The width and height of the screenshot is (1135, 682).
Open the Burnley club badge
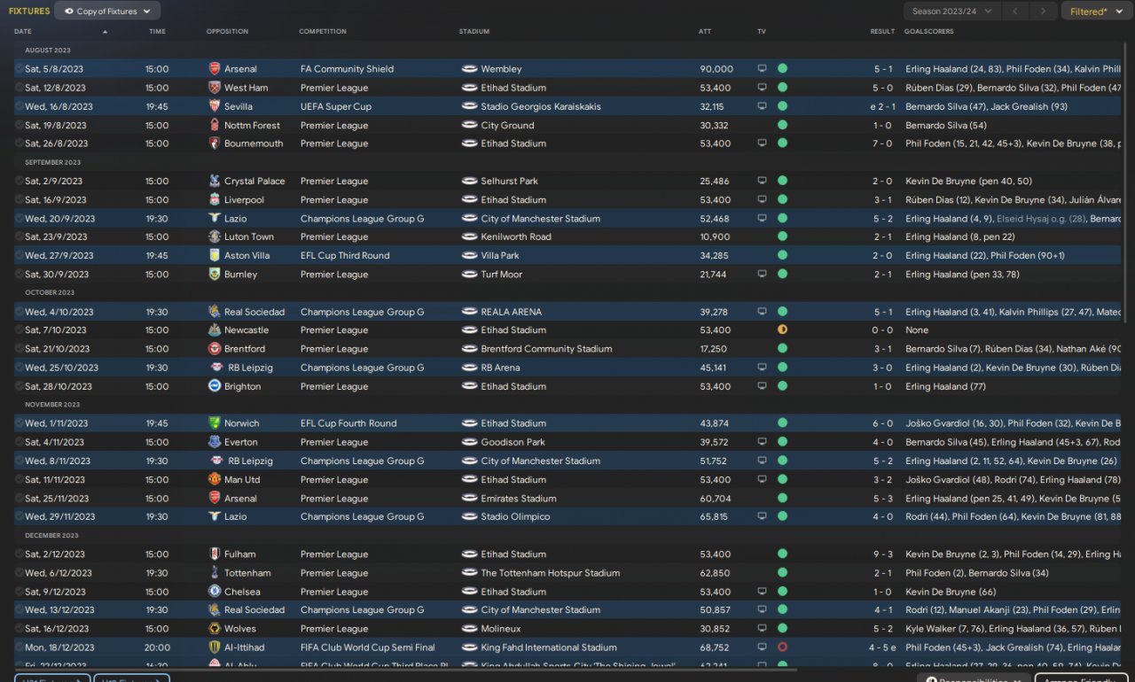tap(214, 275)
